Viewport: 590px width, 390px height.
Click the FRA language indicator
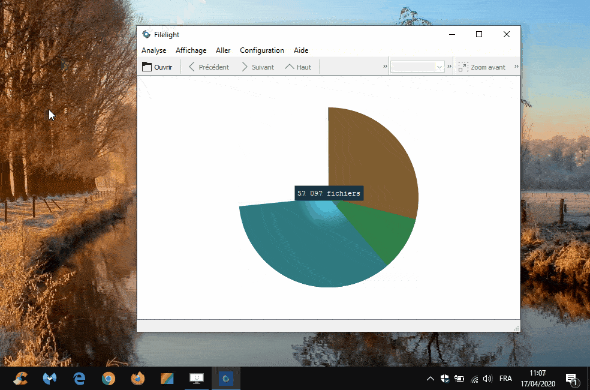(505, 379)
